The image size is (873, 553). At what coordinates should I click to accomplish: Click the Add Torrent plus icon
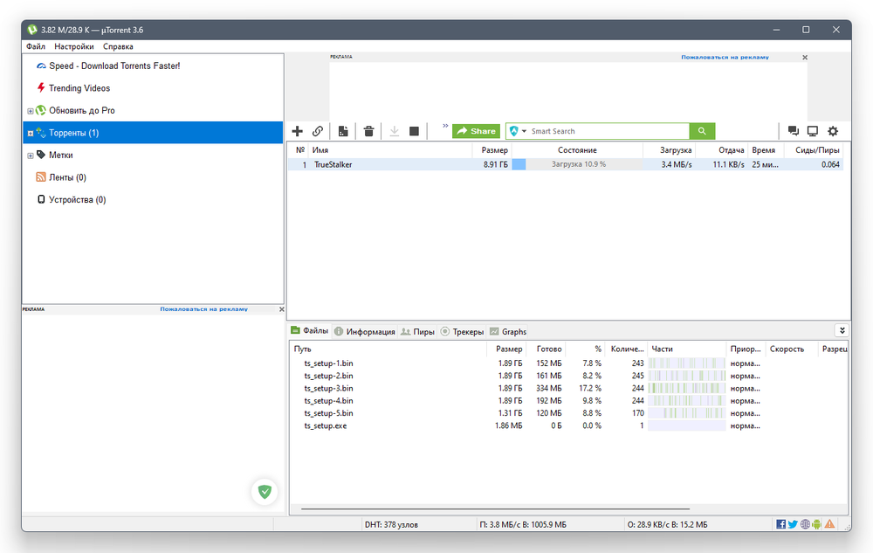click(297, 131)
